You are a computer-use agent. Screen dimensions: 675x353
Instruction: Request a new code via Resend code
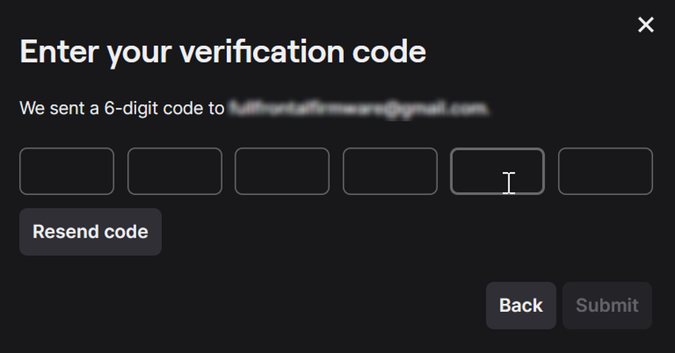point(90,232)
